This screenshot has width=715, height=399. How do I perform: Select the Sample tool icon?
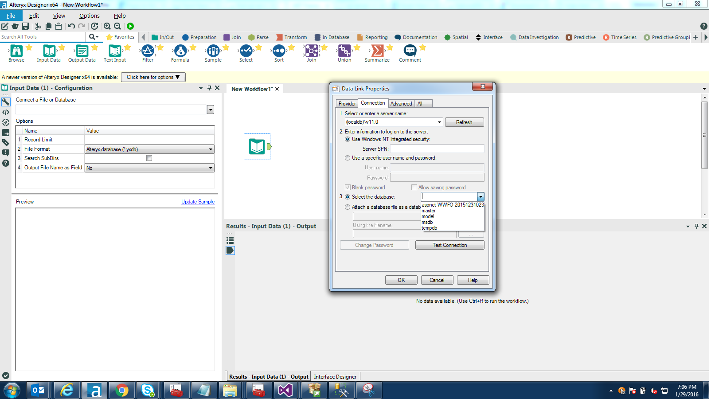[213, 51]
